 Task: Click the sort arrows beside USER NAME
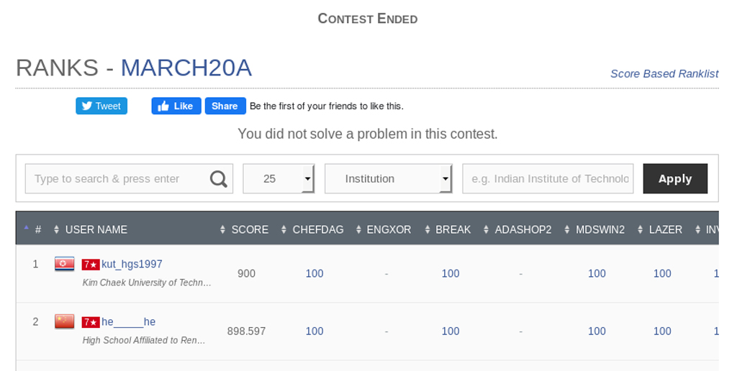point(57,230)
